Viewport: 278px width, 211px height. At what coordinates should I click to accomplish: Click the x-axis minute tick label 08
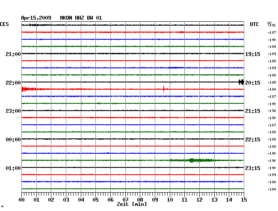[140, 199]
